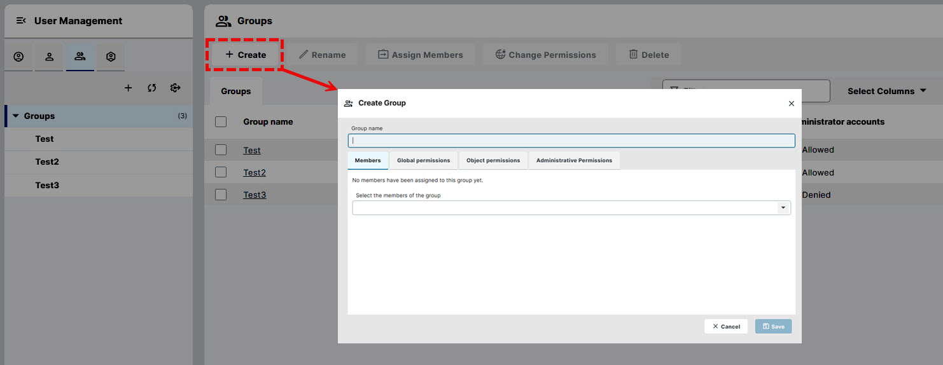
Task: Switch to the Administrative Permissions tab
Action: [x=574, y=160]
